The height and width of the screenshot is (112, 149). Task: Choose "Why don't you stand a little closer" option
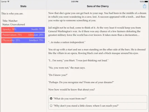(98, 106)
